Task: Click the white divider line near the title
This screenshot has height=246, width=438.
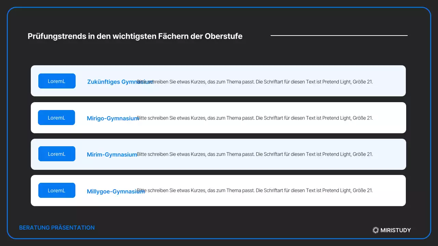Action: click(339, 35)
